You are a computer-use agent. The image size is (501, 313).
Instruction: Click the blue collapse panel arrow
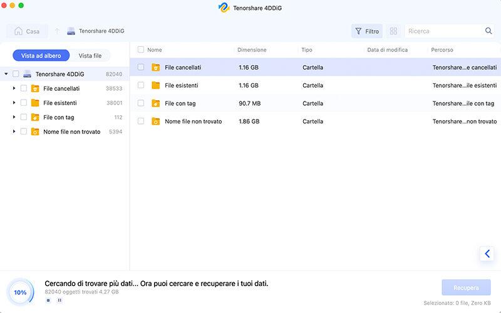point(487,254)
